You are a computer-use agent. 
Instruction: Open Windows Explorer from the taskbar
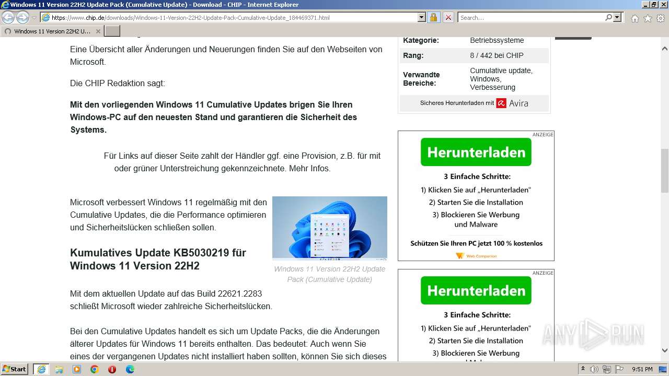[59, 369]
